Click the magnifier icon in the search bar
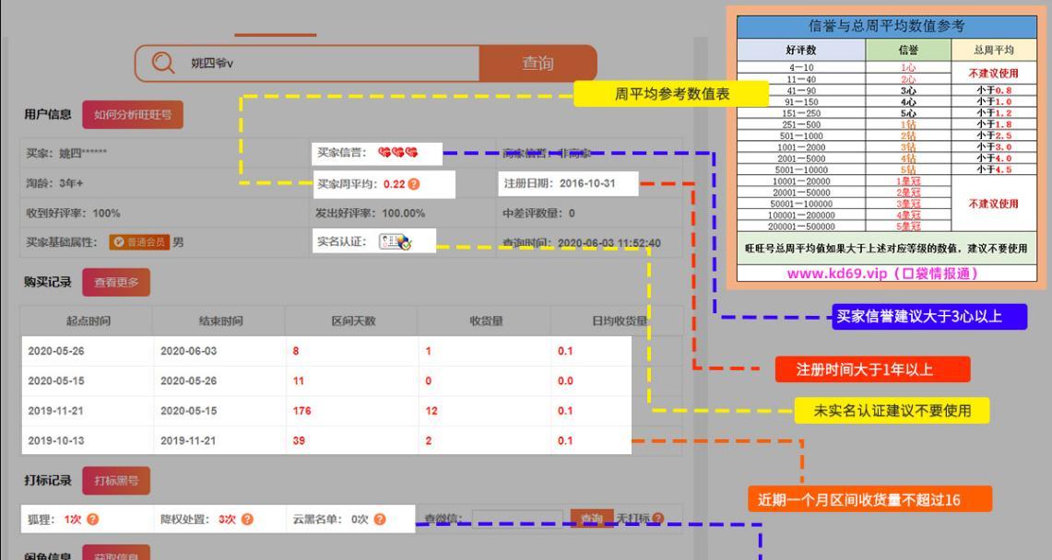This screenshot has height=560, width=1052. (162, 63)
